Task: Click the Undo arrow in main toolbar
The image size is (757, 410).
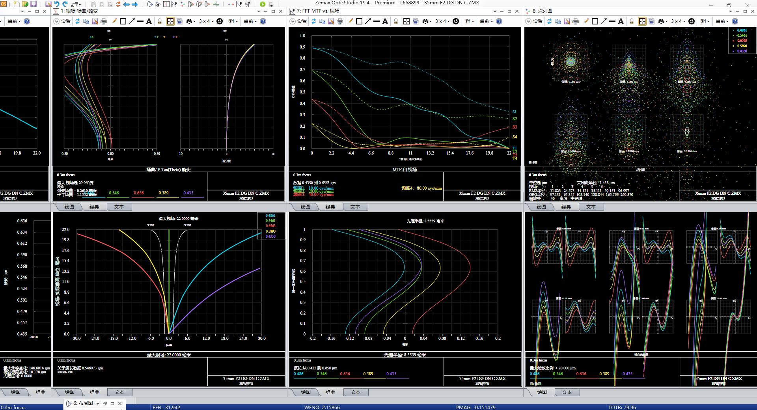Action: coord(56,4)
